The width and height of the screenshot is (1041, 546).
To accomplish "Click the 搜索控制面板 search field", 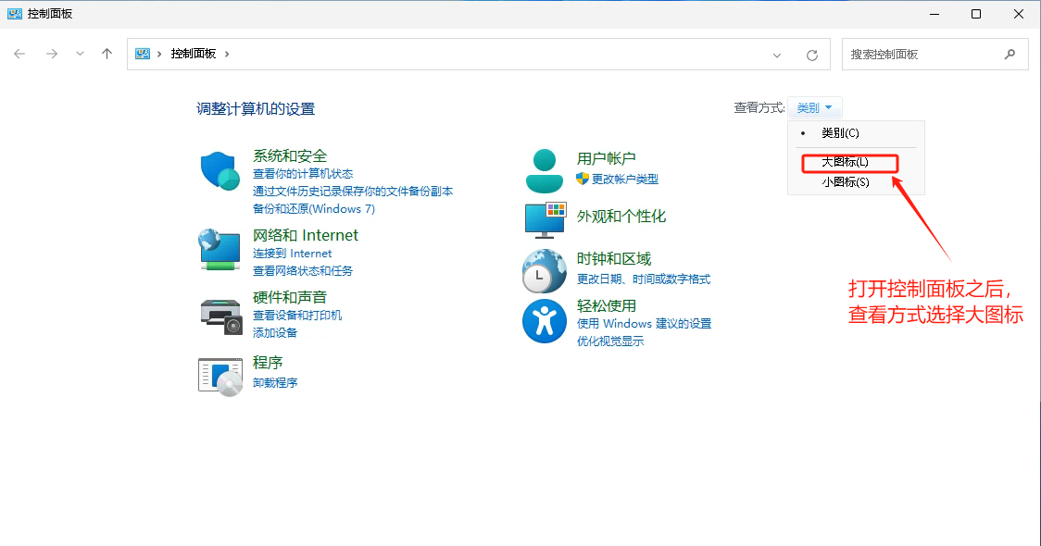I will [922, 55].
